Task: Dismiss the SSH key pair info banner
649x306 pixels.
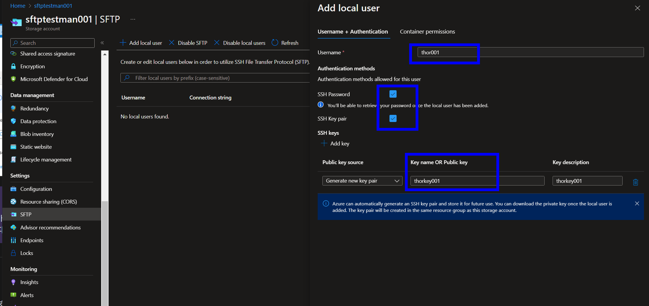Action: (637, 204)
